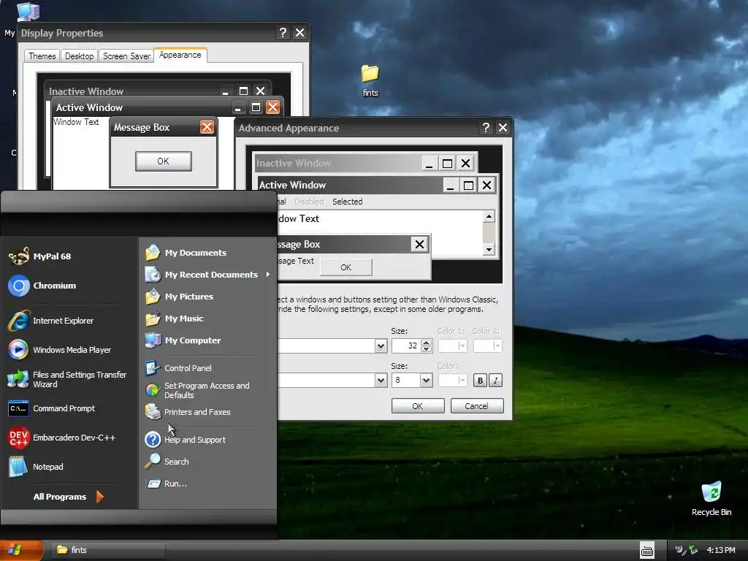This screenshot has height=561, width=748.
Task: Open Notepad from Start menu
Action: (36, 467)
